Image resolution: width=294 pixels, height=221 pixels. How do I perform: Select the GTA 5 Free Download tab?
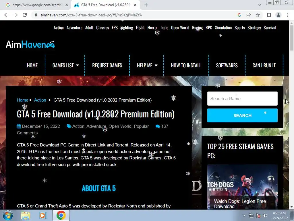105,5
